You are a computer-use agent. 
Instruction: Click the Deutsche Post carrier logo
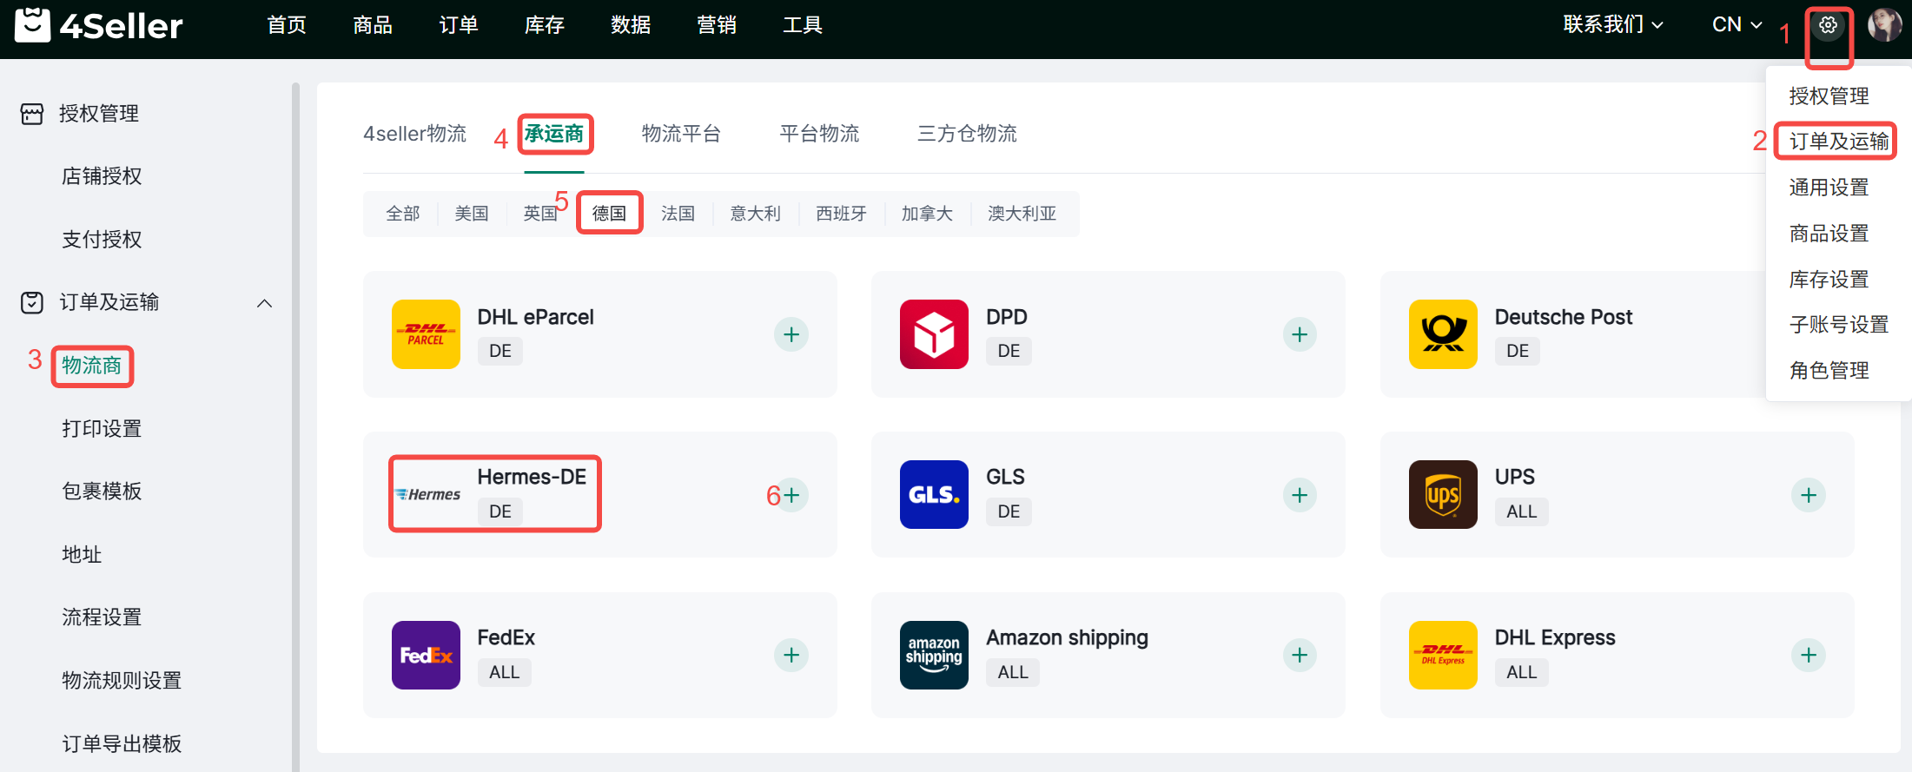click(x=1442, y=334)
